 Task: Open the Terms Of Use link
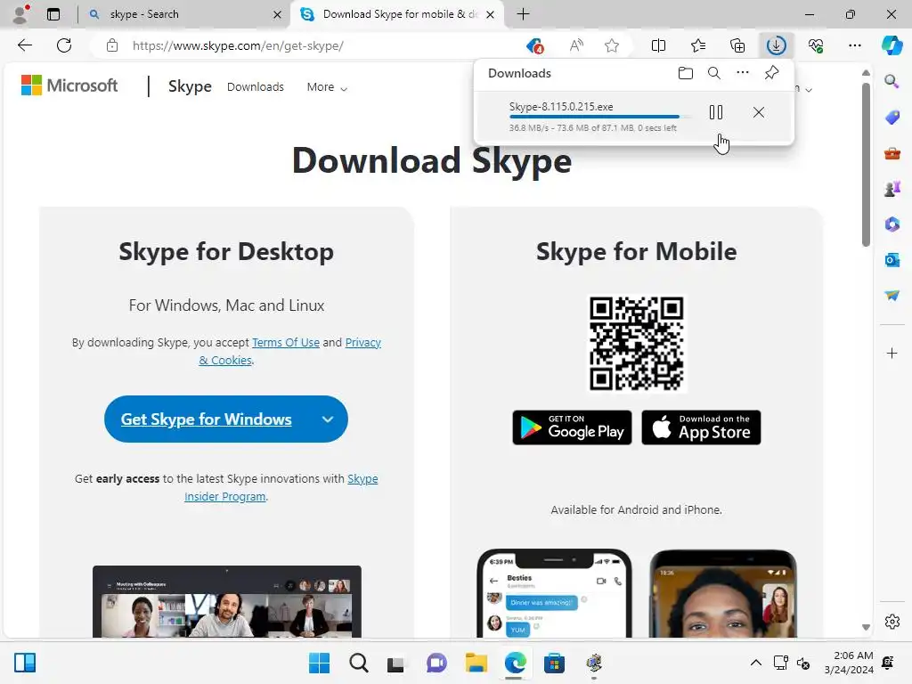coord(286,342)
